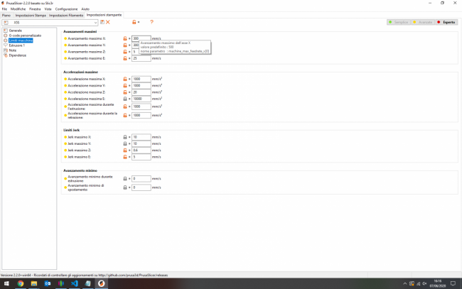Click the Jerk massimo E value field

141,157
